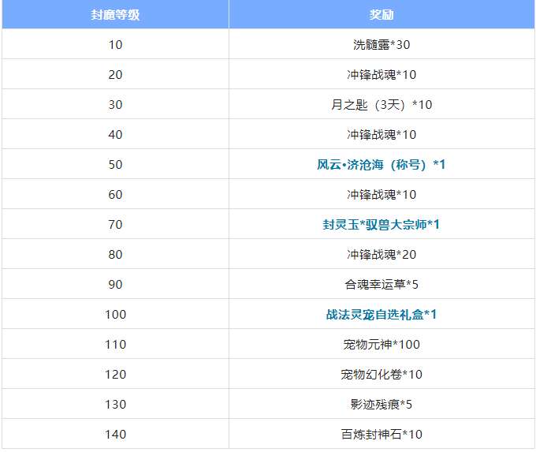Click the 百炼封神石*10 reward cell
536x452 pixels.
click(382, 434)
